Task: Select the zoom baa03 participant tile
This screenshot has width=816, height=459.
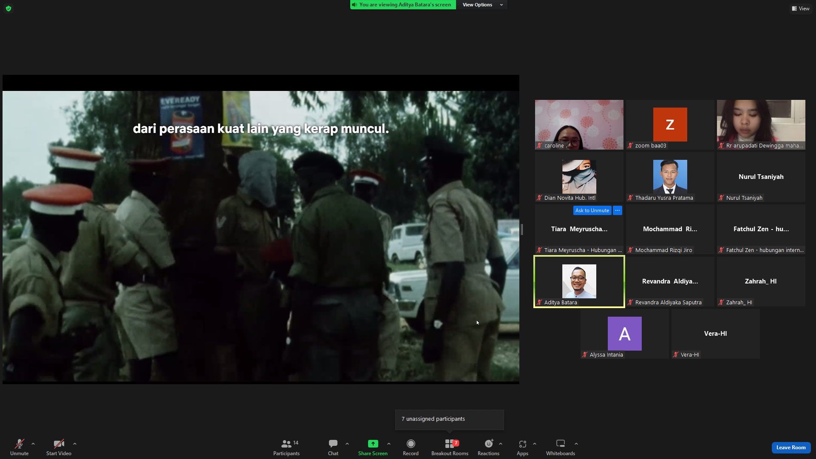Action: coord(670,125)
